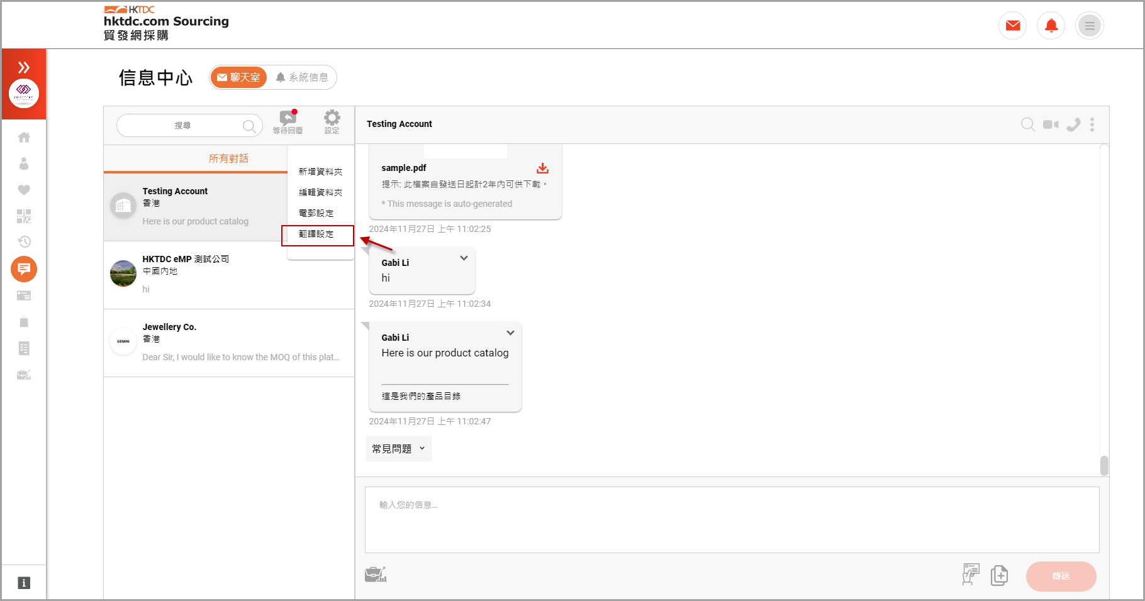Click the briefcase icon below message box
The height and width of the screenshot is (601, 1145).
[x=376, y=574]
